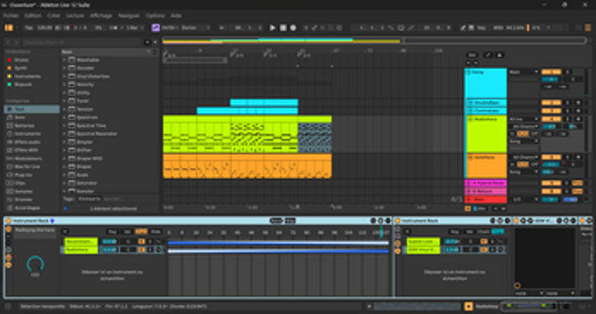The height and width of the screenshot is (314, 596).
Task: Open the Options menu
Action: click(x=155, y=16)
